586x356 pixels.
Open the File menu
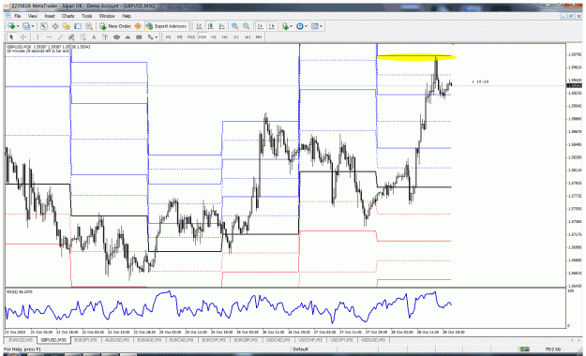(18, 16)
